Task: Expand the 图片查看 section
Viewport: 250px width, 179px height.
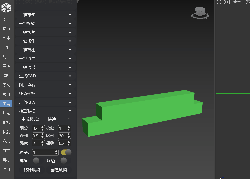Action: click(x=45, y=85)
